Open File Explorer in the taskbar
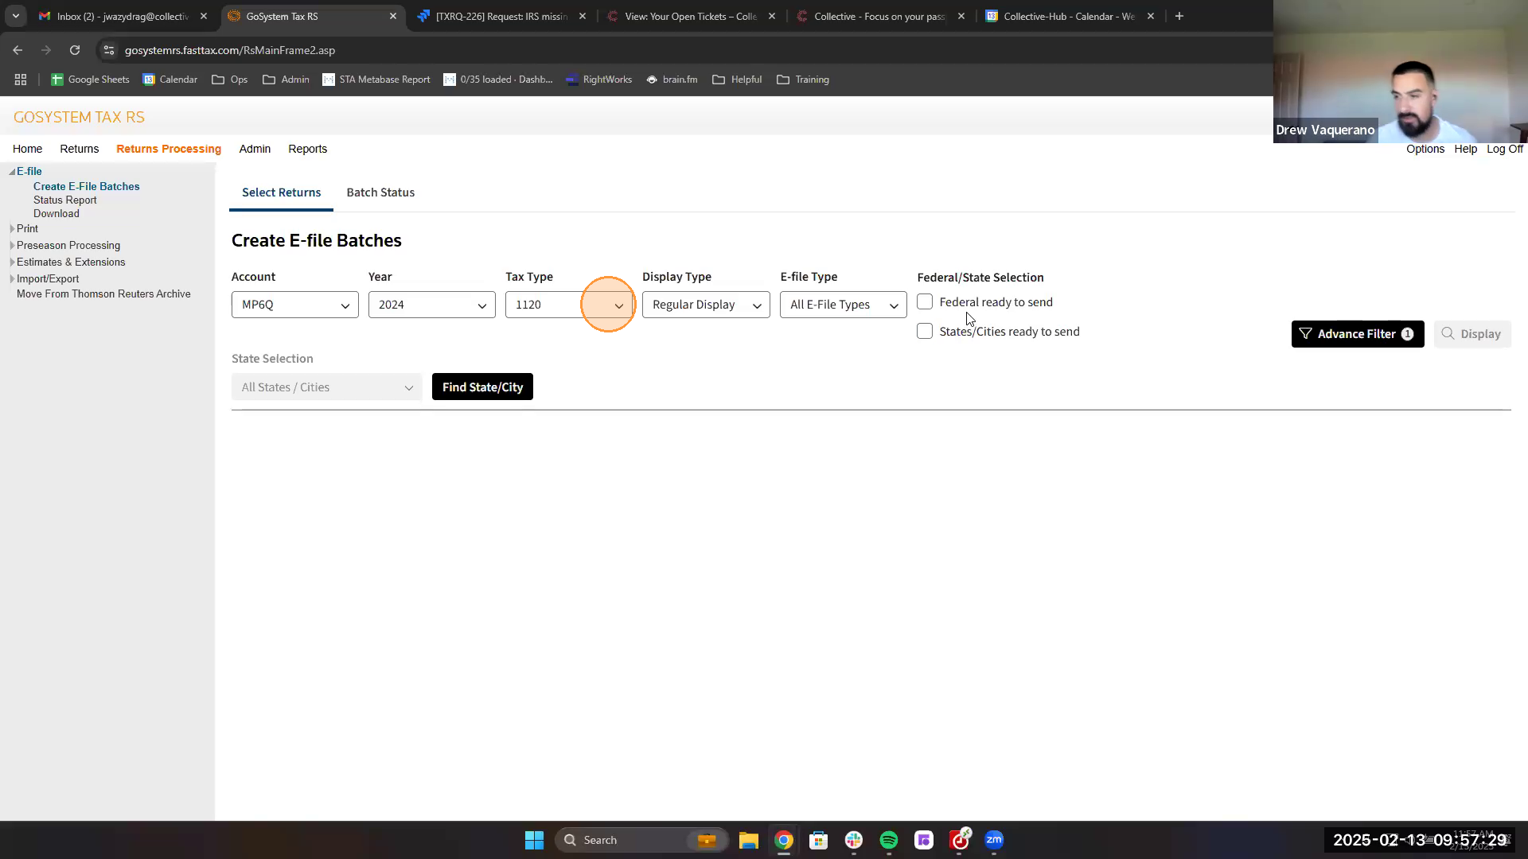 tap(748, 840)
